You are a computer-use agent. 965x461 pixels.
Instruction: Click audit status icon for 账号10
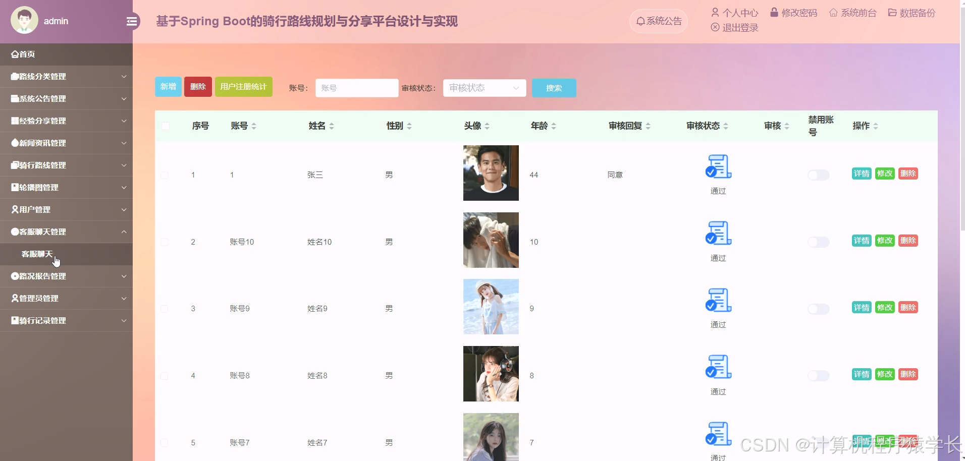(x=718, y=233)
